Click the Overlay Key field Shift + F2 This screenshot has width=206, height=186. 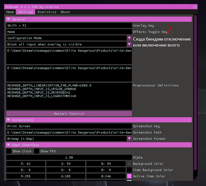69,26
